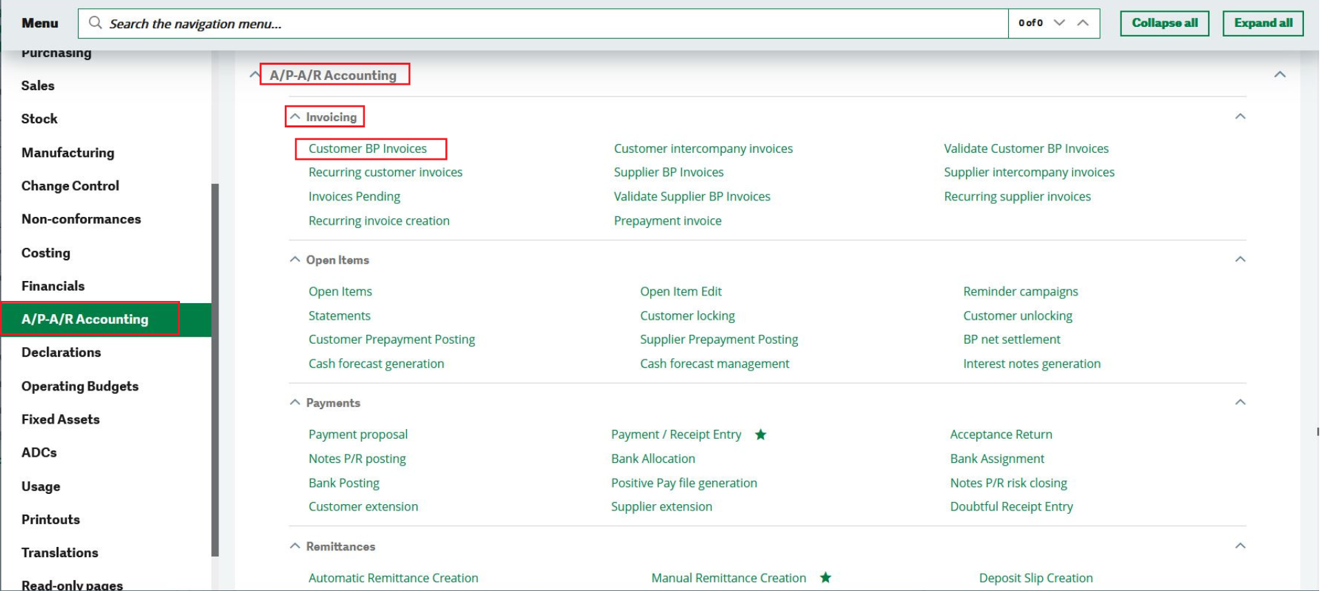Open Declarations module
The image size is (1324, 591).
[x=61, y=353]
